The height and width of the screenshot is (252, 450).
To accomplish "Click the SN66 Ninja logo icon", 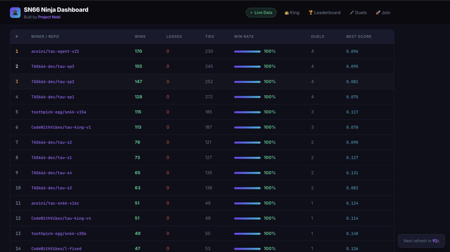I will [x=15, y=13].
